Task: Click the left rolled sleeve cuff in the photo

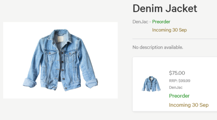Action: pyautogui.click(x=29, y=83)
